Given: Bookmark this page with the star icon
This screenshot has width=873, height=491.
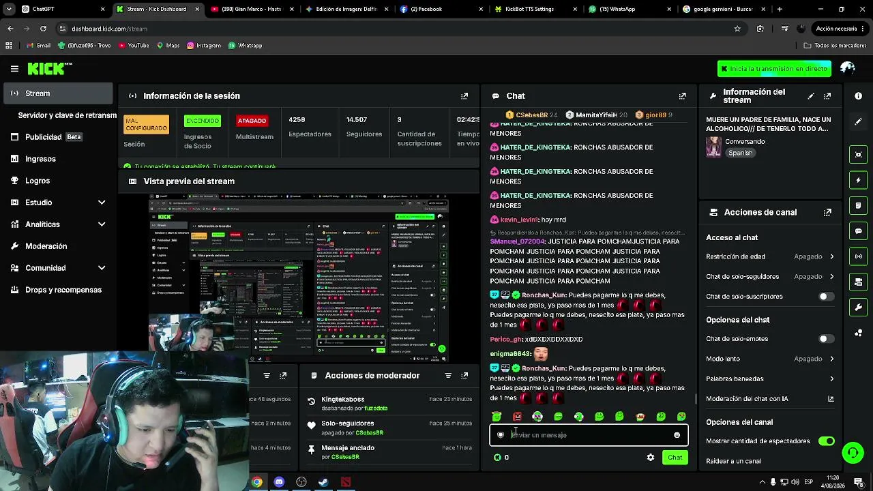Looking at the screenshot, I should point(737,29).
